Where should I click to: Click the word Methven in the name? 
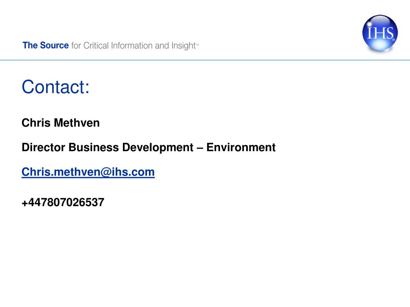(x=76, y=123)
